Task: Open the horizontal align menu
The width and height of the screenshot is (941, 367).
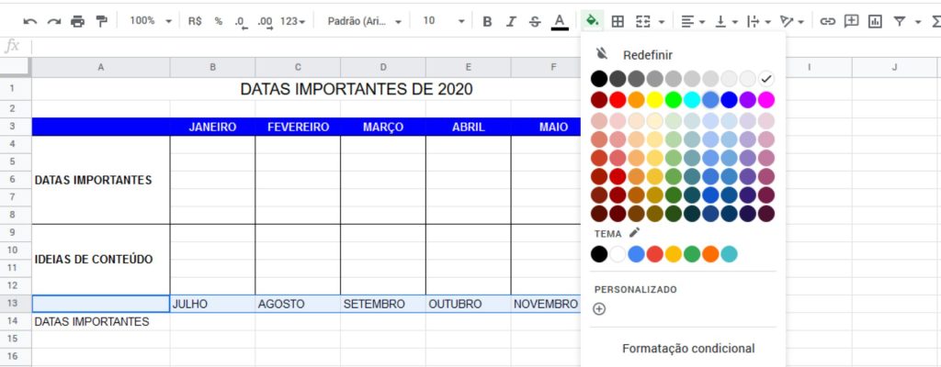Action: click(x=693, y=22)
